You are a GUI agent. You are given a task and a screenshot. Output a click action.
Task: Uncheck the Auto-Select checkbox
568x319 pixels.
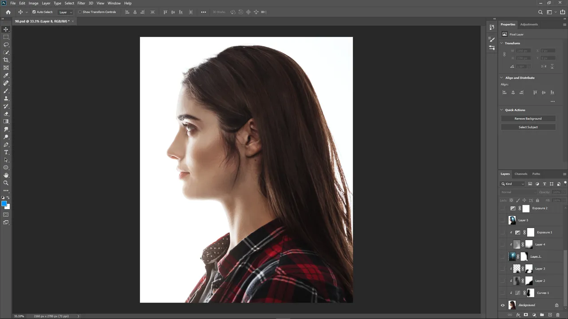click(34, 12)
